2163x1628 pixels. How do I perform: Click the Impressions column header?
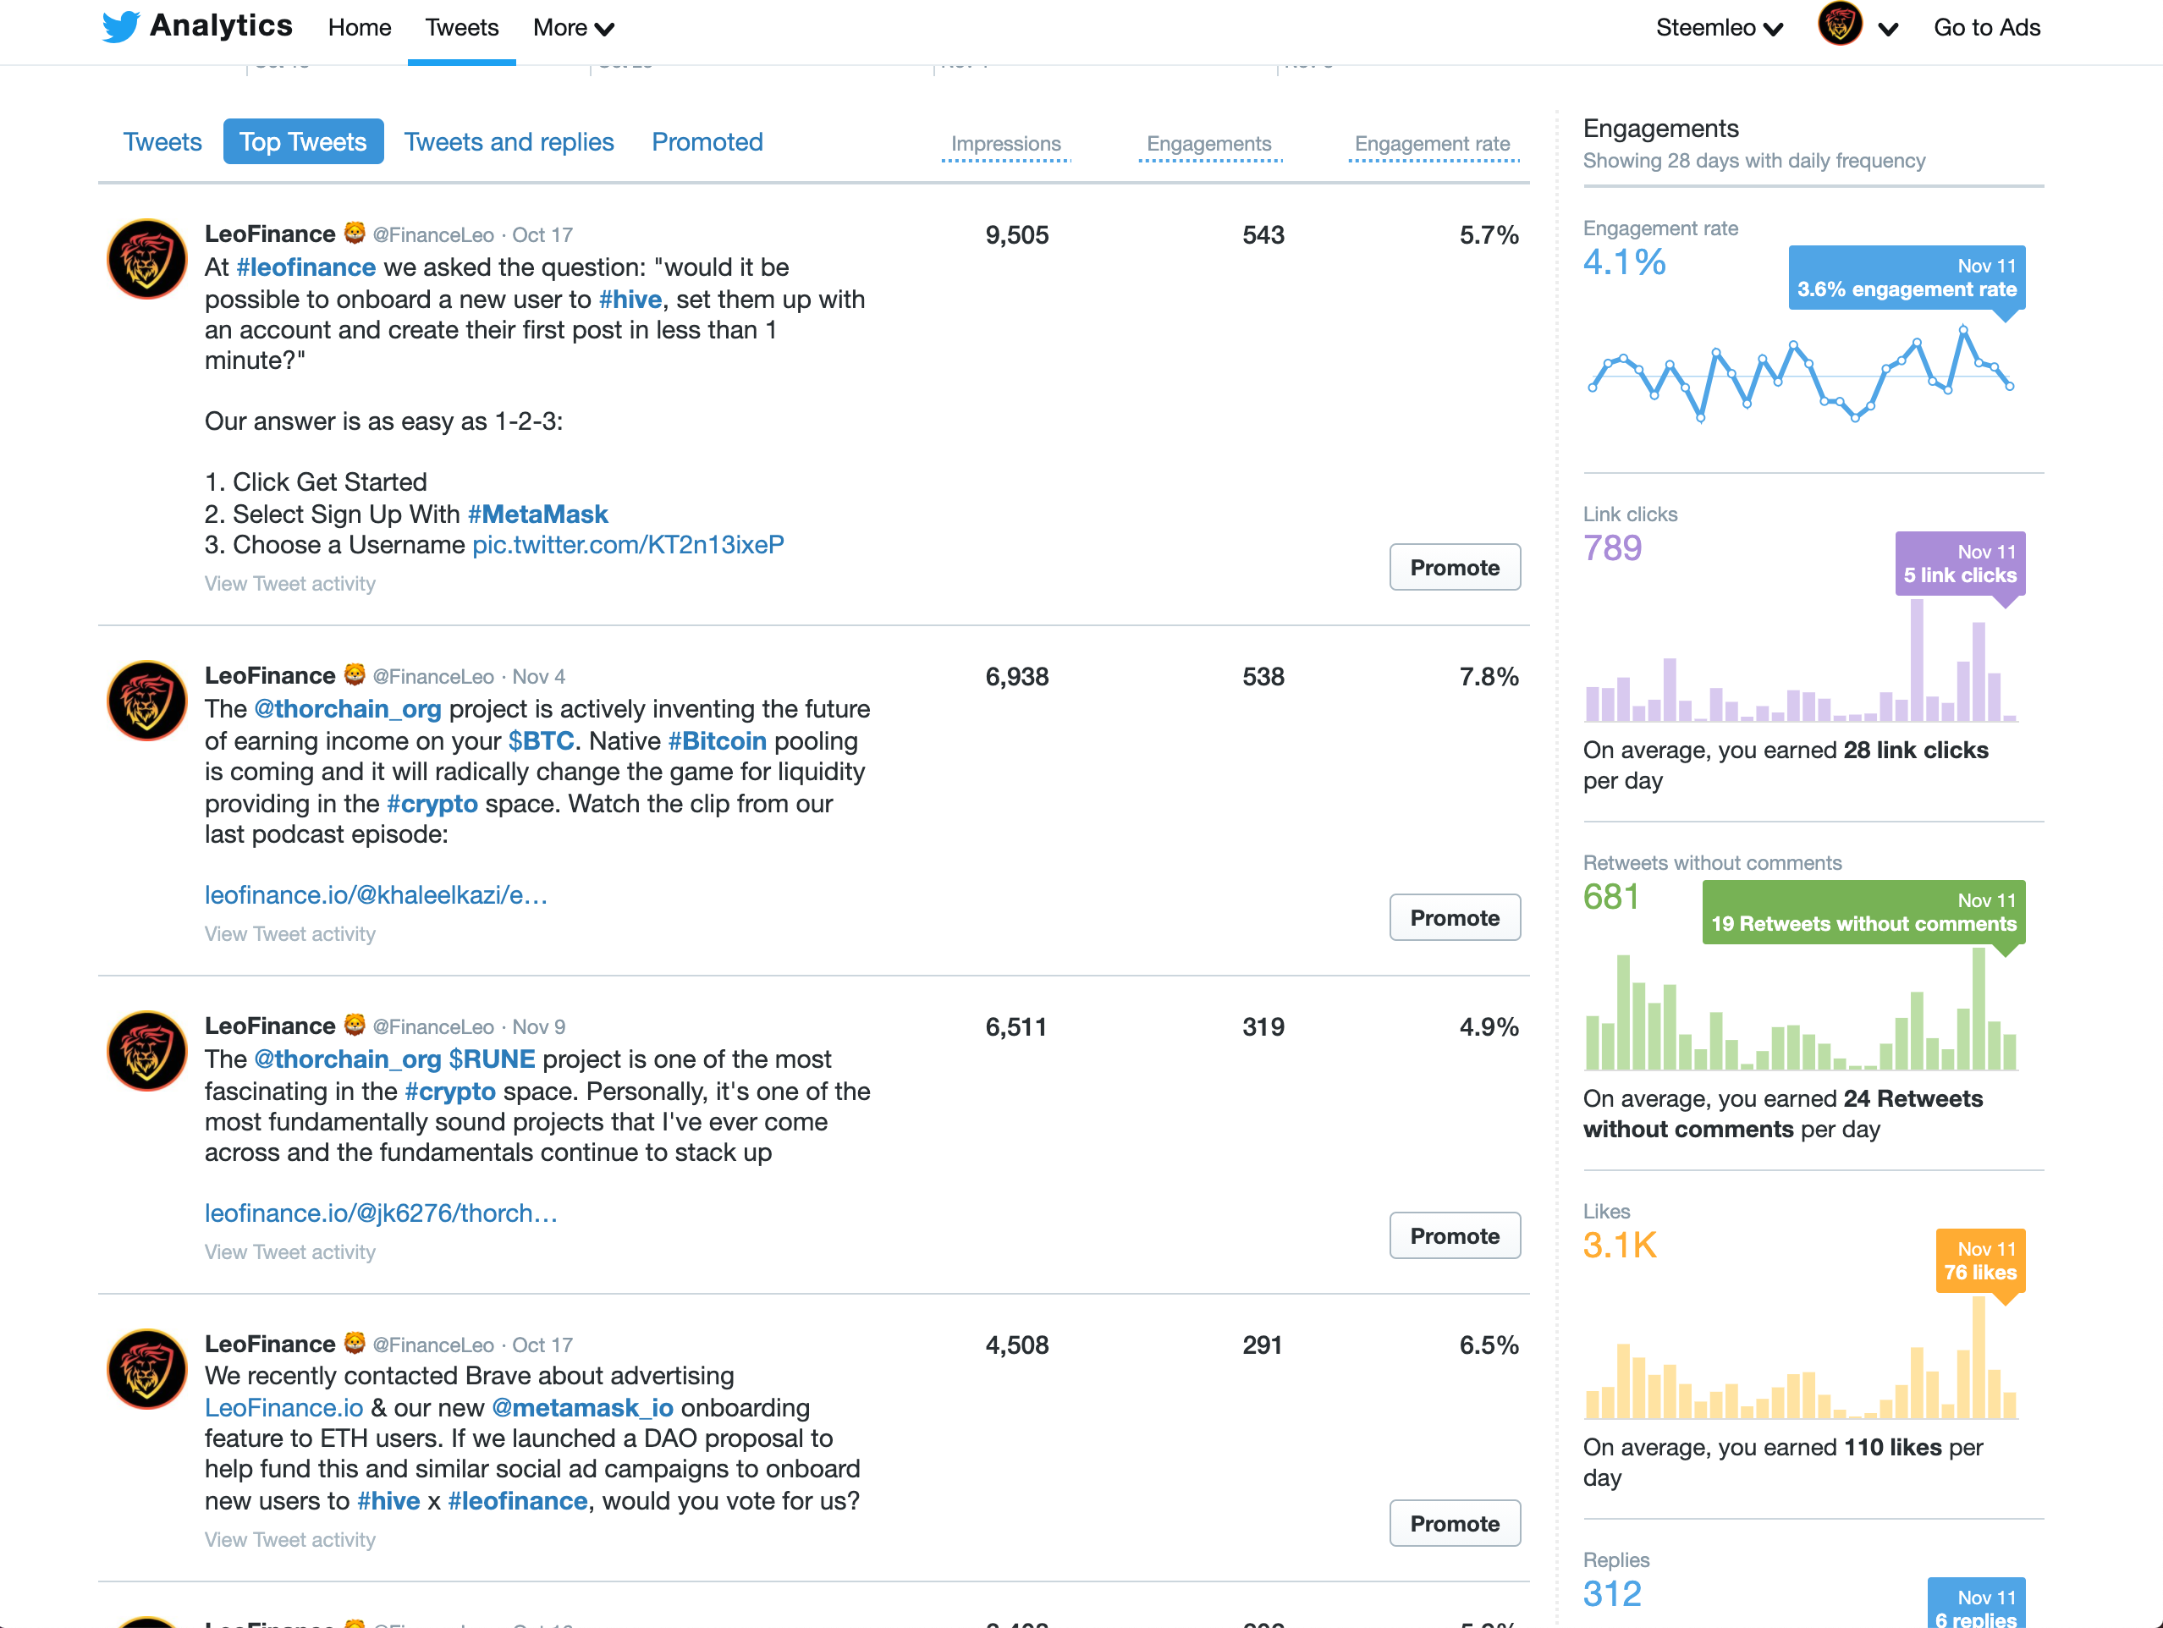pyautogui.click(x=1006, y=144)
